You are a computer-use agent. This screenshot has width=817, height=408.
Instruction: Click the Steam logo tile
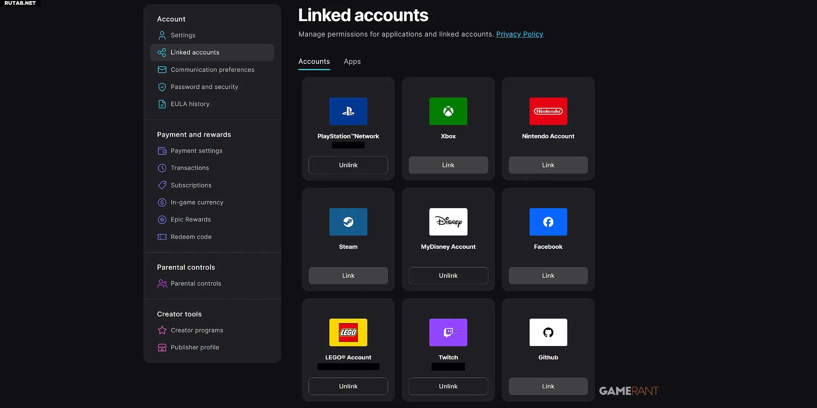tap(348, 222)
